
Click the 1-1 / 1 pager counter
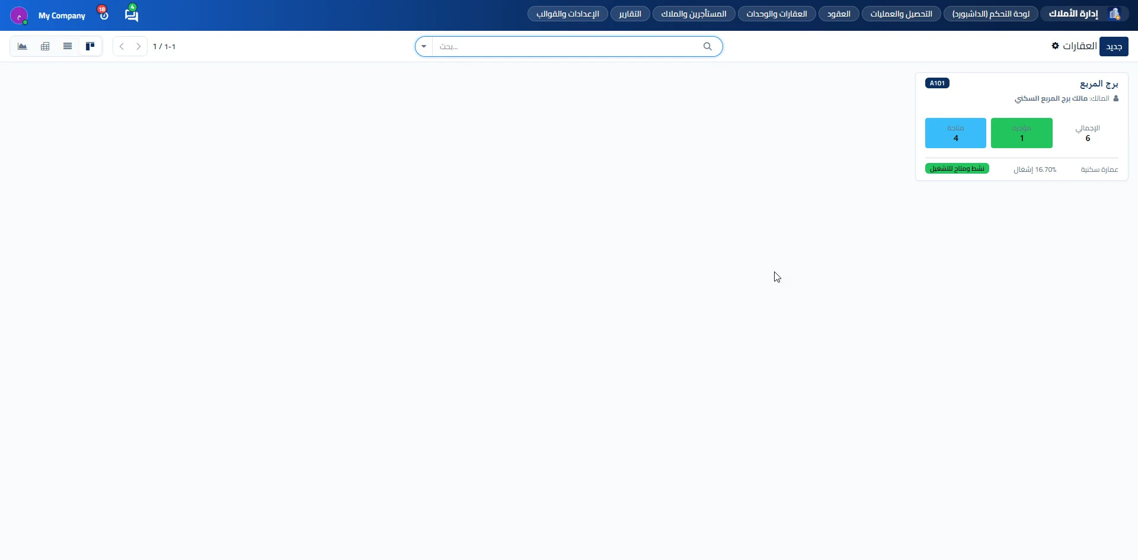pyautogui.click(x=164, y=46)
